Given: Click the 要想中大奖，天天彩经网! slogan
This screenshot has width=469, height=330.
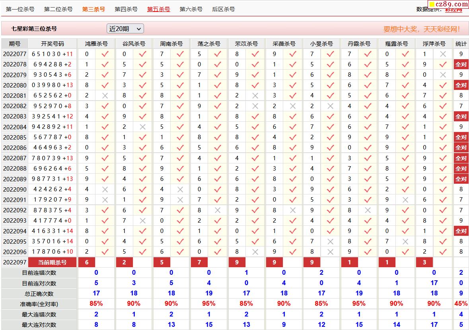Looking at the screenshot, I should click(422, 29).
